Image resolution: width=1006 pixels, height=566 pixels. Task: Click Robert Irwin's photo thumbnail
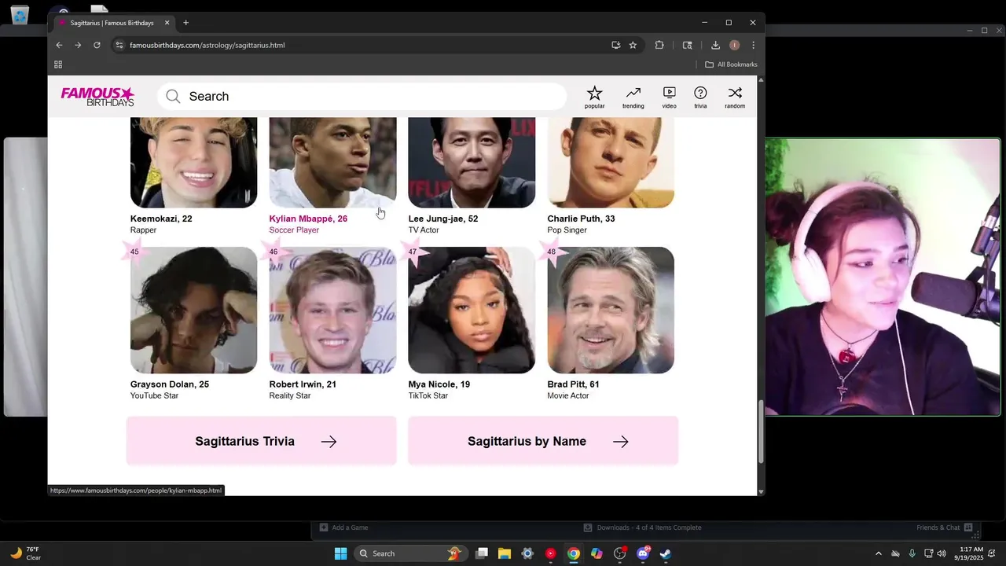tap(332, 310)
